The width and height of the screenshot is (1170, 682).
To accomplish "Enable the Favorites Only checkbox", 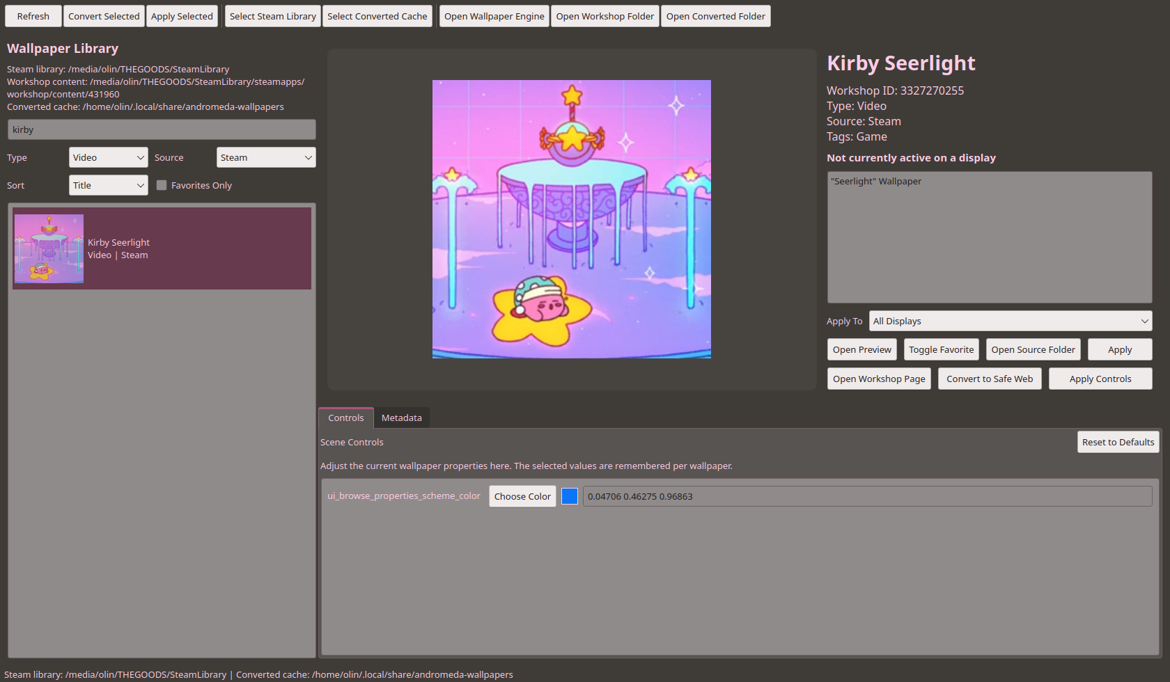I will coord(162,185).
